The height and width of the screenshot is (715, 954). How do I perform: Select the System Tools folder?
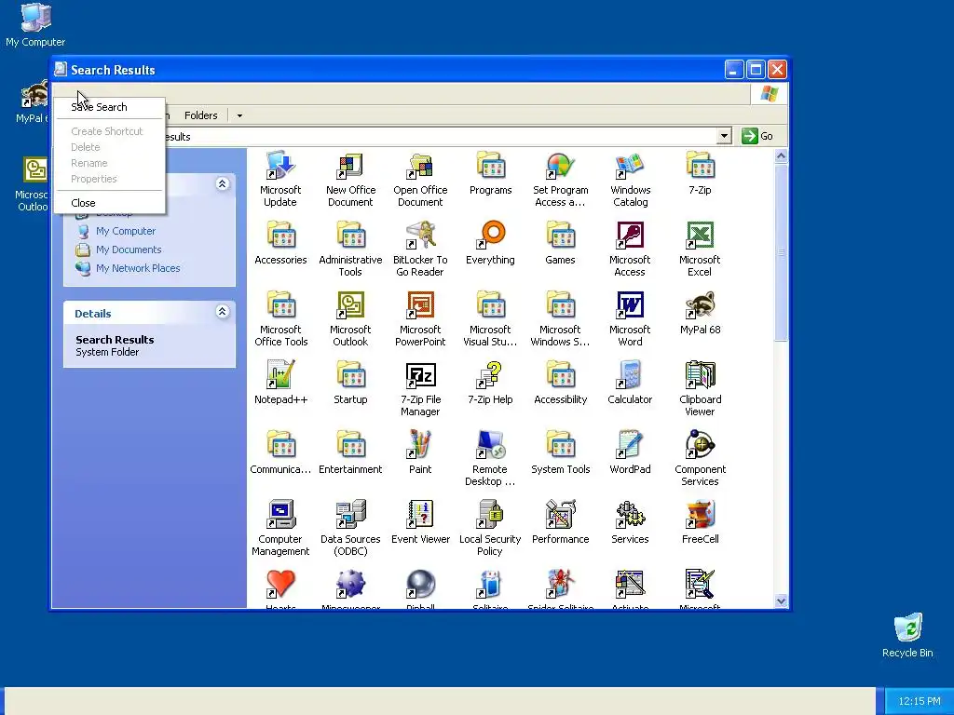(x=560, y=453)
